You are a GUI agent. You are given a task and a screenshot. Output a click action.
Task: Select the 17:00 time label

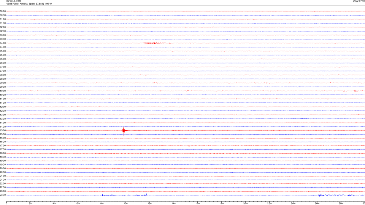point(3,146)
